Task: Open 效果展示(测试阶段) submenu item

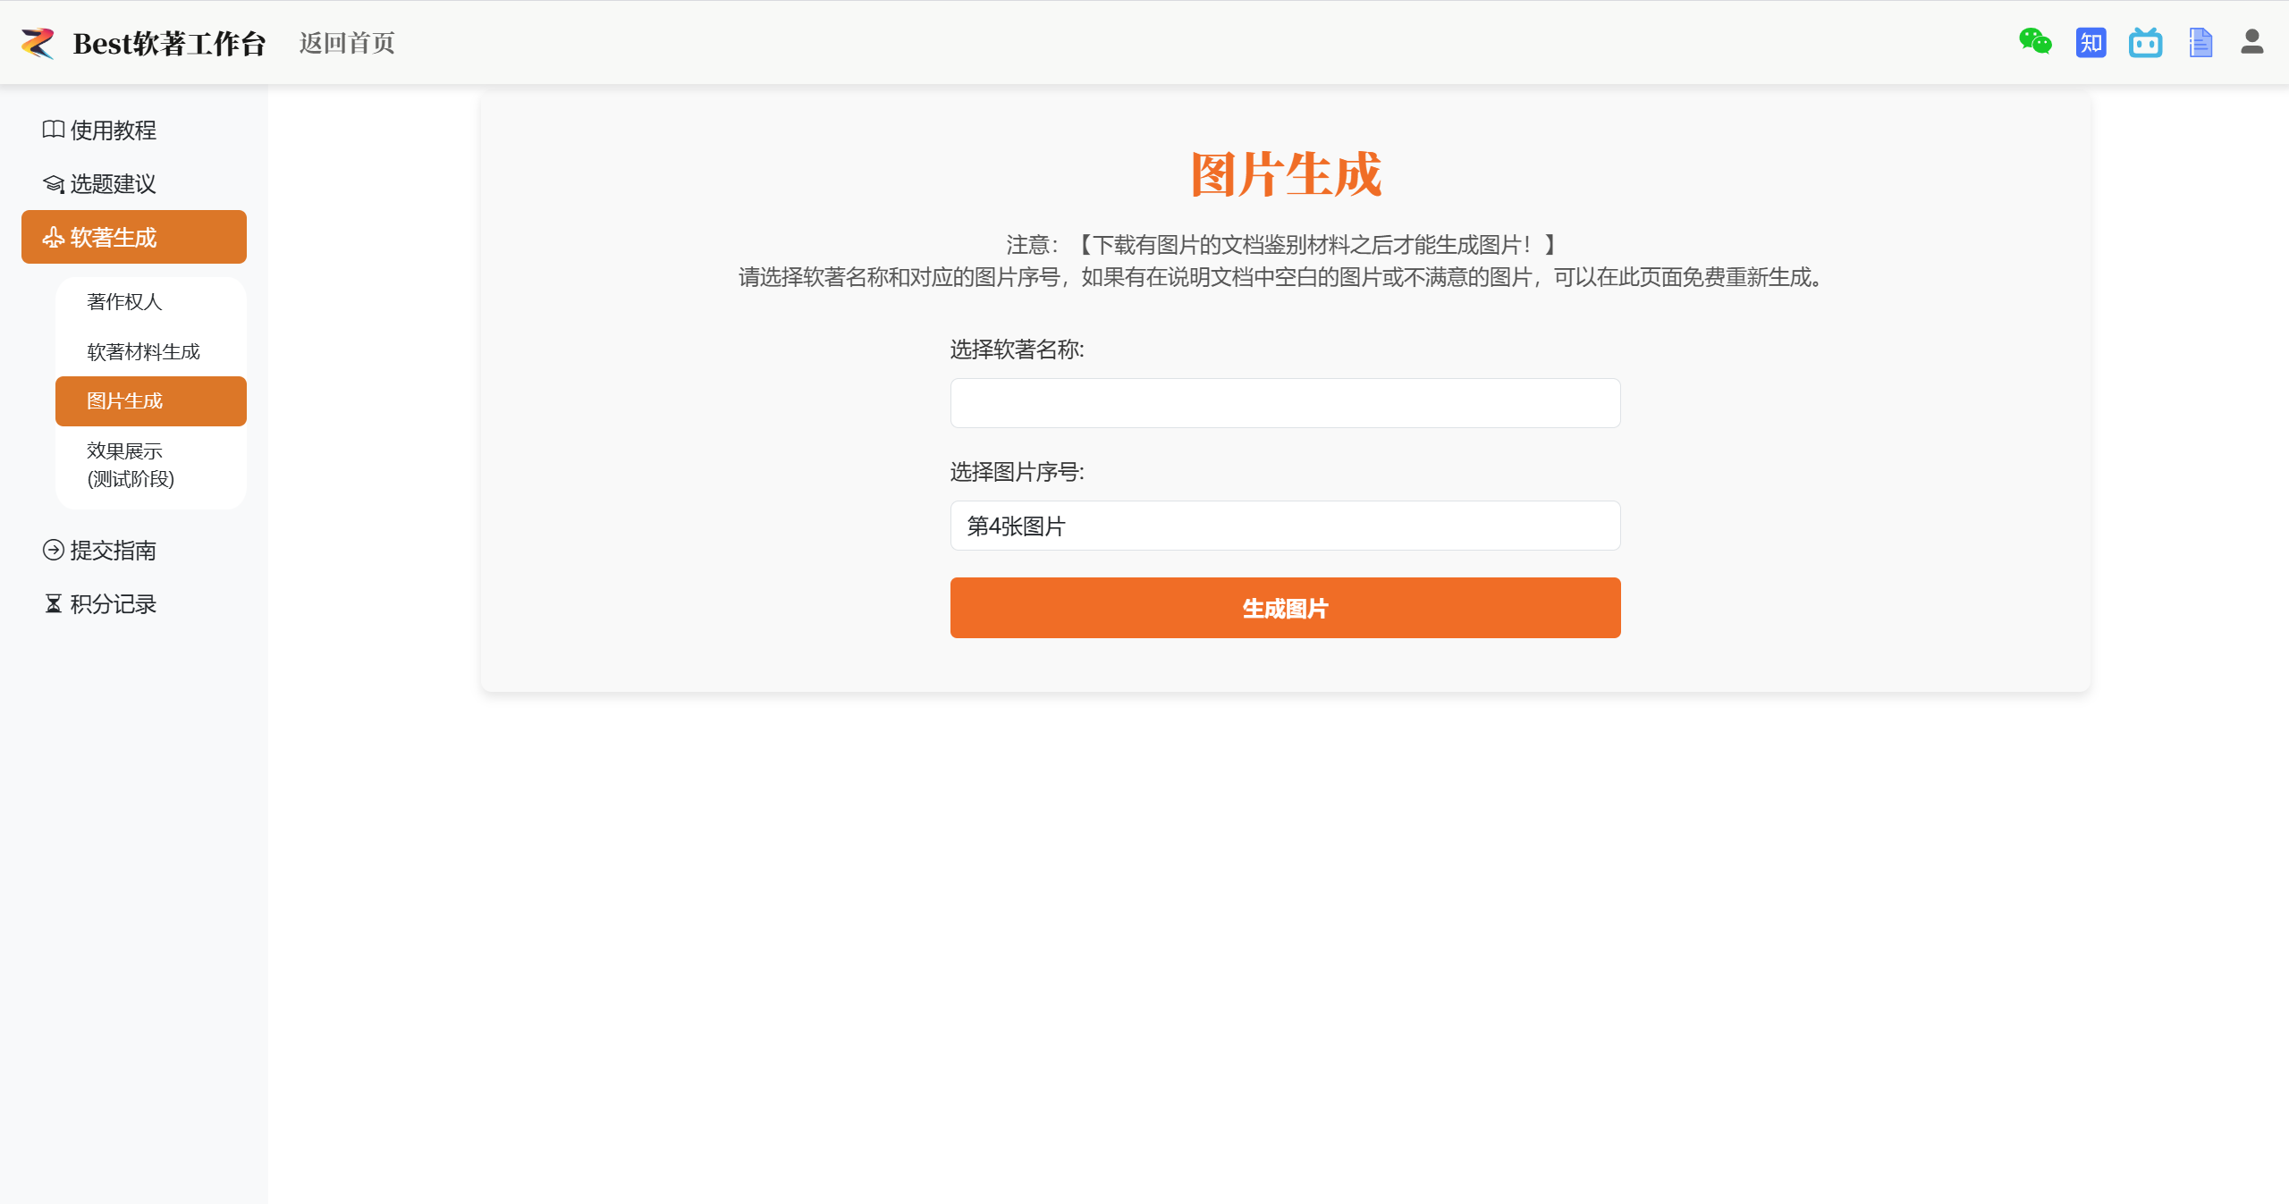Action: click(x=131, y=465)
